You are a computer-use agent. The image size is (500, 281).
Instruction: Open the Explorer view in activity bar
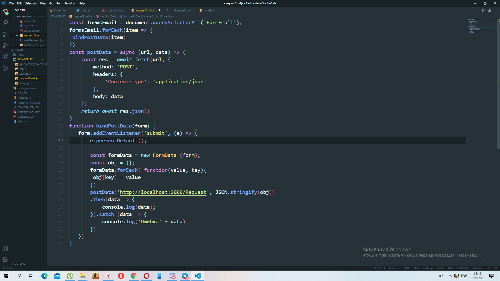coord(5,12)
